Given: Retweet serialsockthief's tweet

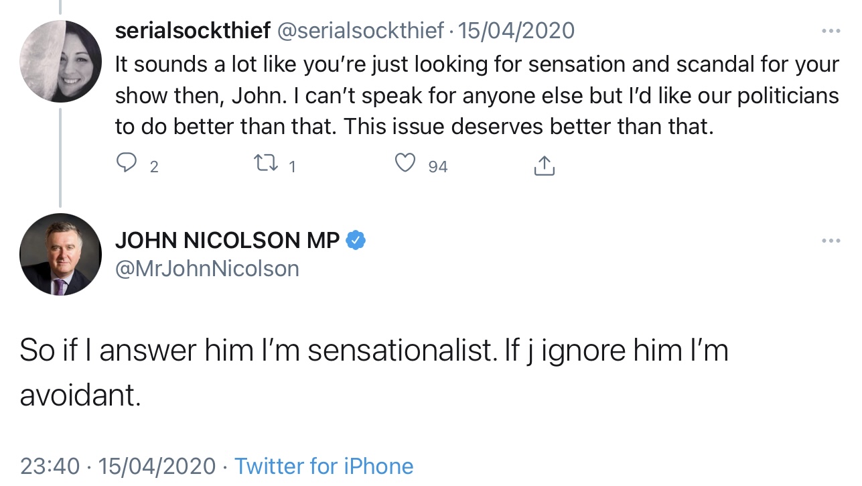Looking at the screenshot, I should tap(266, 163).
